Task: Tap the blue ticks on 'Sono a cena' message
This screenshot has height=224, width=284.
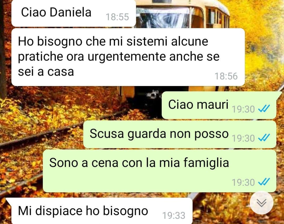Action: click(264, 182)
